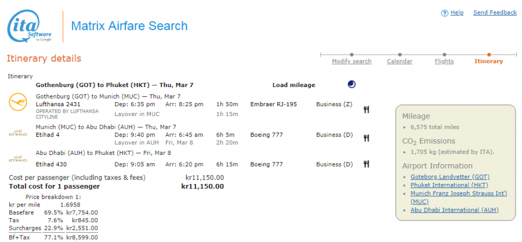The width and height of the screenshot is (522, 242).
Task: Click Load mileage
Action: click(x=293, y=85)
